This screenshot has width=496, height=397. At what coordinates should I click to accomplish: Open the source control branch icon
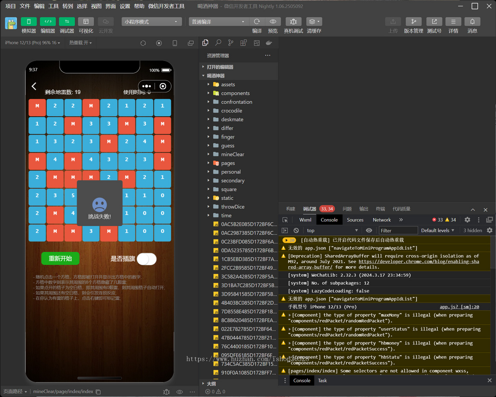231,43
